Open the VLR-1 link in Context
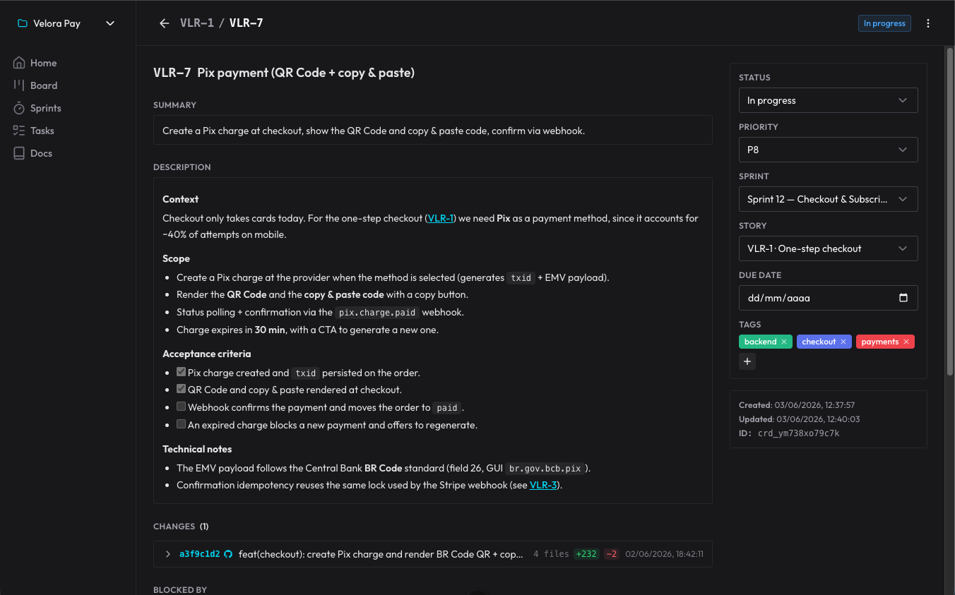The width and height of the screenshot is (955, 595). click(x=441, y=219)
